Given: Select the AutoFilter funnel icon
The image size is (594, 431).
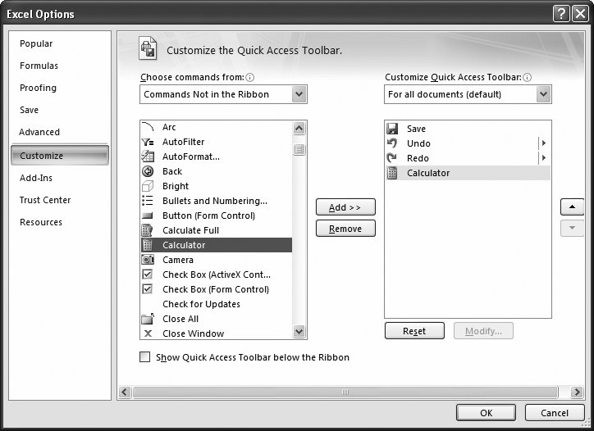Looking at the screenshot, I should [148, 142].
